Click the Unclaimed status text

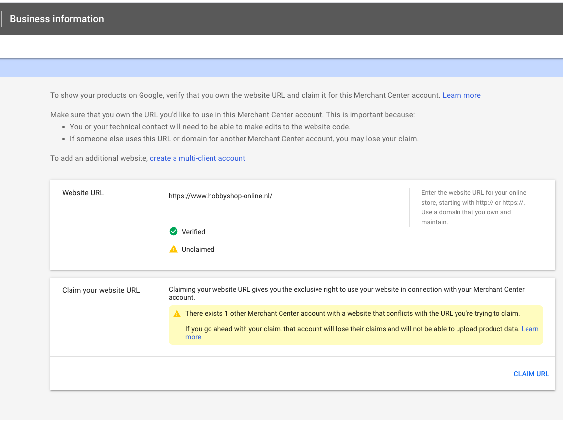pyautogui.click(x=198, y=249)
